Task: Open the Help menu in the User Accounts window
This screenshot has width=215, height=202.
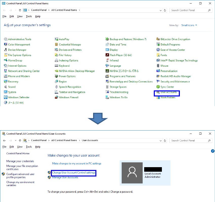Action: point(38,147)
